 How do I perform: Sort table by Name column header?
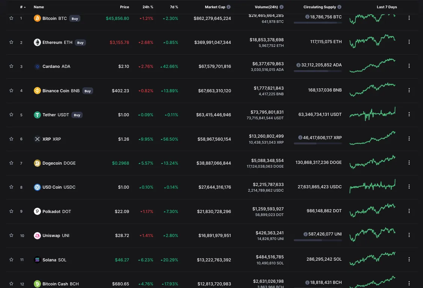coord(39,7)
